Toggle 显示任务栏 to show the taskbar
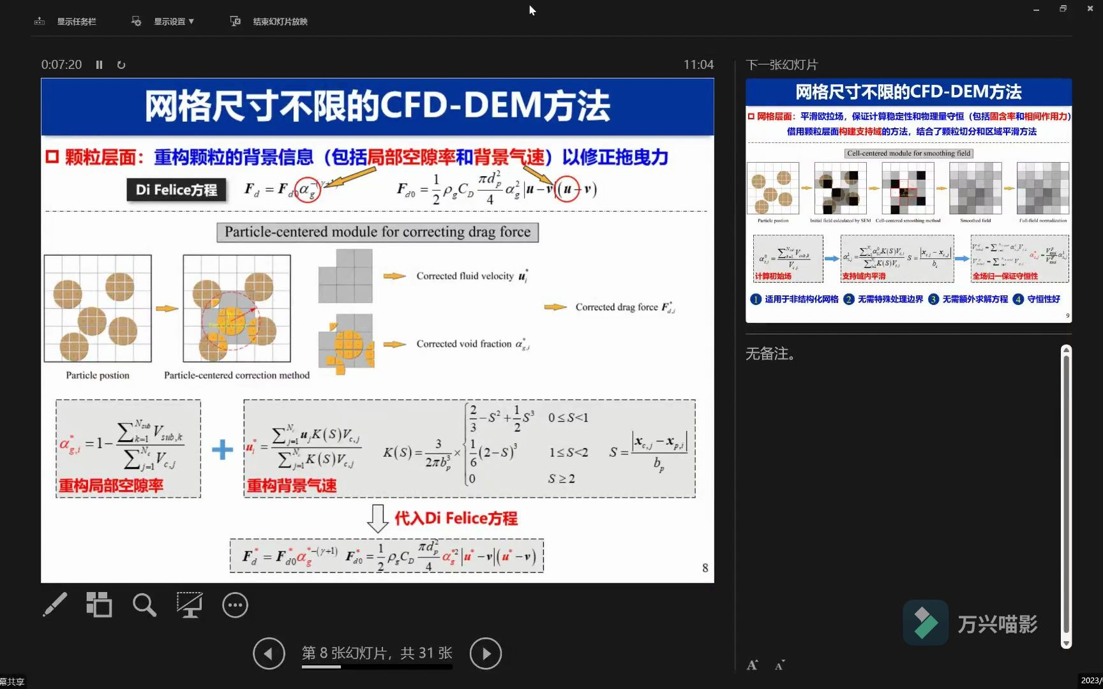1103x689 pixels. click(x=76, y=21)
